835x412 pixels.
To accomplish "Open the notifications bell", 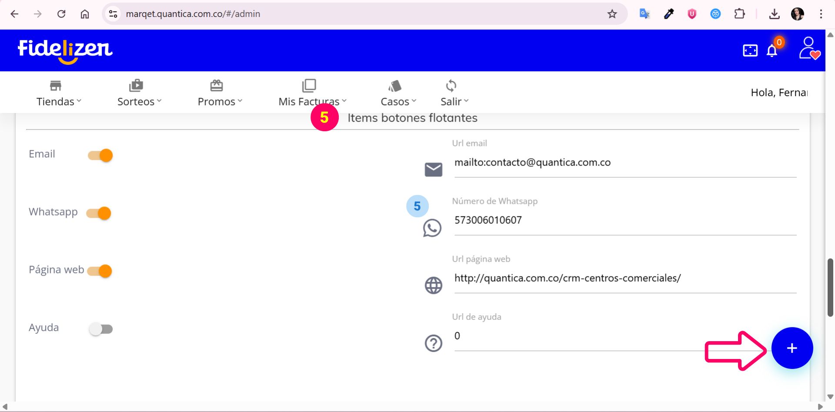I will coord(772,50).
